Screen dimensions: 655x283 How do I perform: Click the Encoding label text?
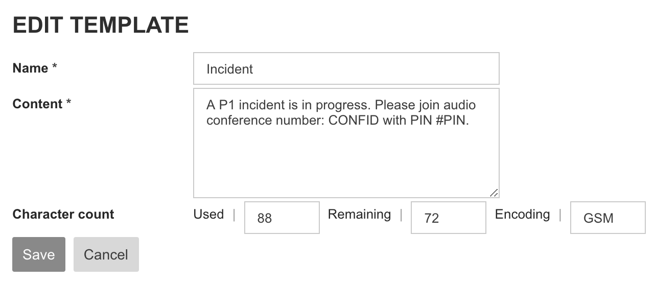point(522,214)
